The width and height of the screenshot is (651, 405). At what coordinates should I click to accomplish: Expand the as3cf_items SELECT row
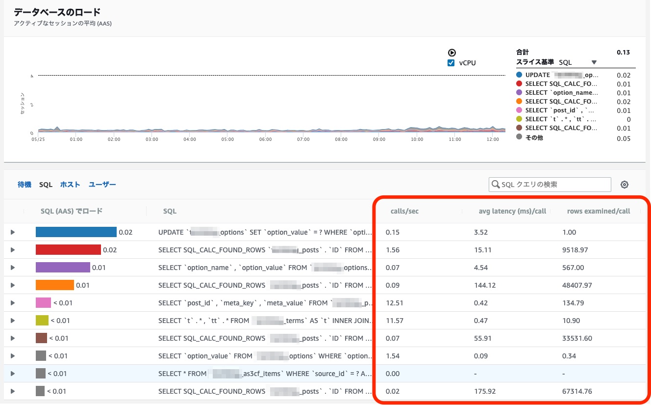13,374
